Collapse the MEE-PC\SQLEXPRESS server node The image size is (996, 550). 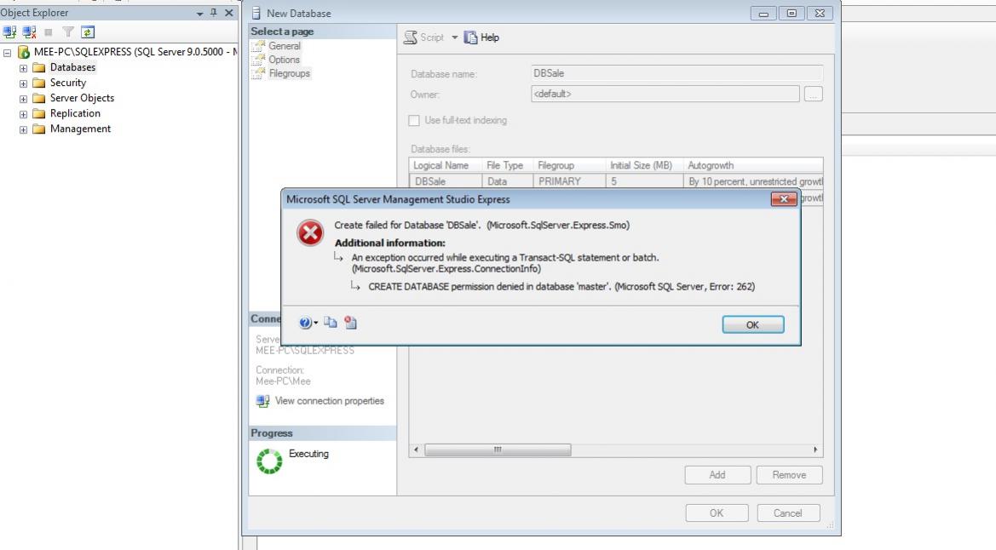(7, 53)
